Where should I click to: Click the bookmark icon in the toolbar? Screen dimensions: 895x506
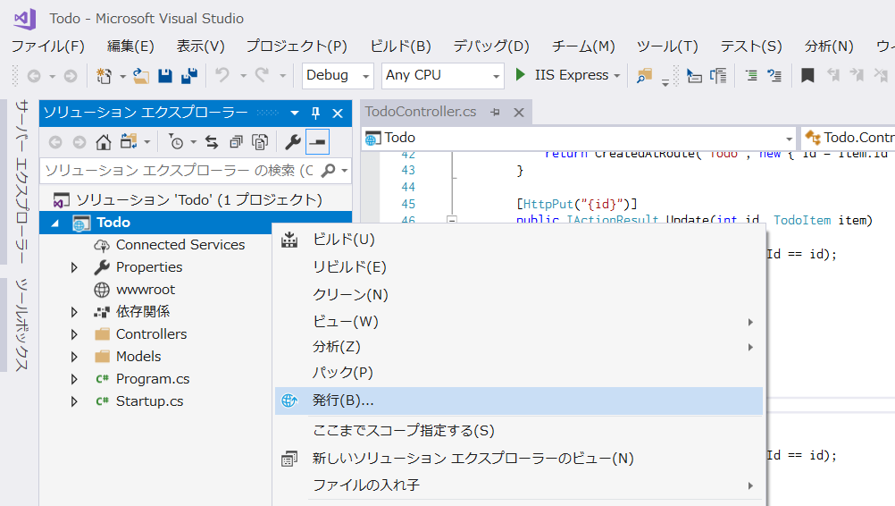807,76
